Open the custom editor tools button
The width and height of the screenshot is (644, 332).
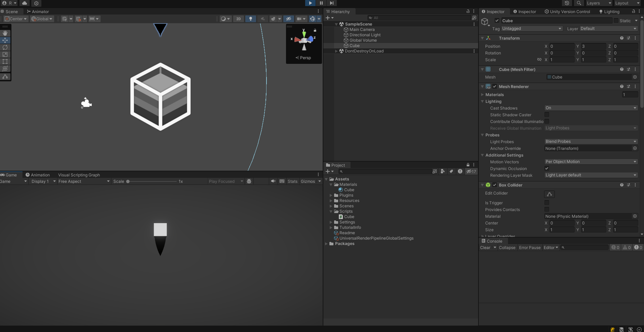click(5, 77)
